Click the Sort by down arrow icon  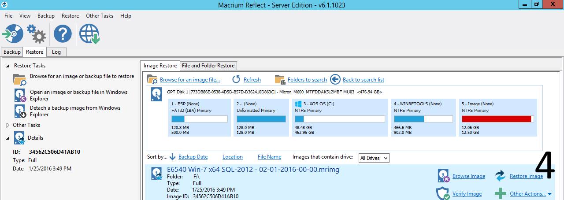pyautogui.click(x=173, y=157)
